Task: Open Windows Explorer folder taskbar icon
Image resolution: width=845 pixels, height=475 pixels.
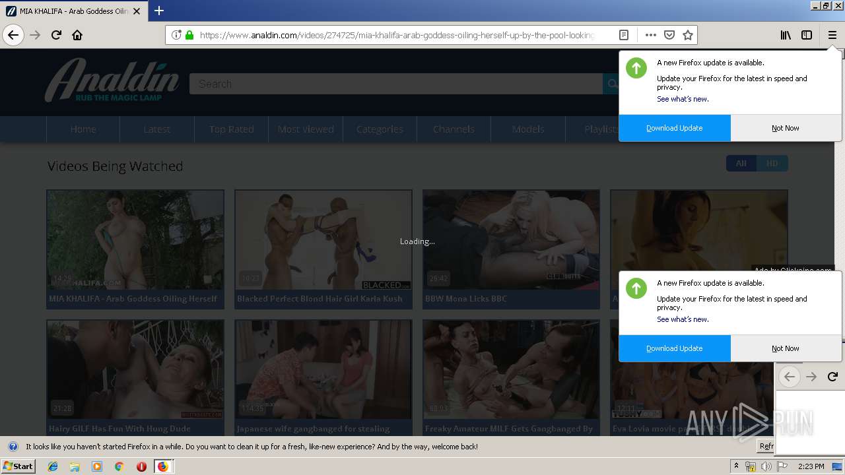Action: [75, 466]
